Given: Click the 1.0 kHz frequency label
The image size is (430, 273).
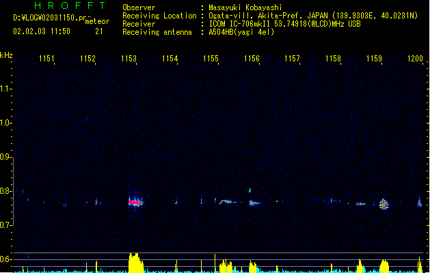Looking at the screenshot, I should point(5,123).
